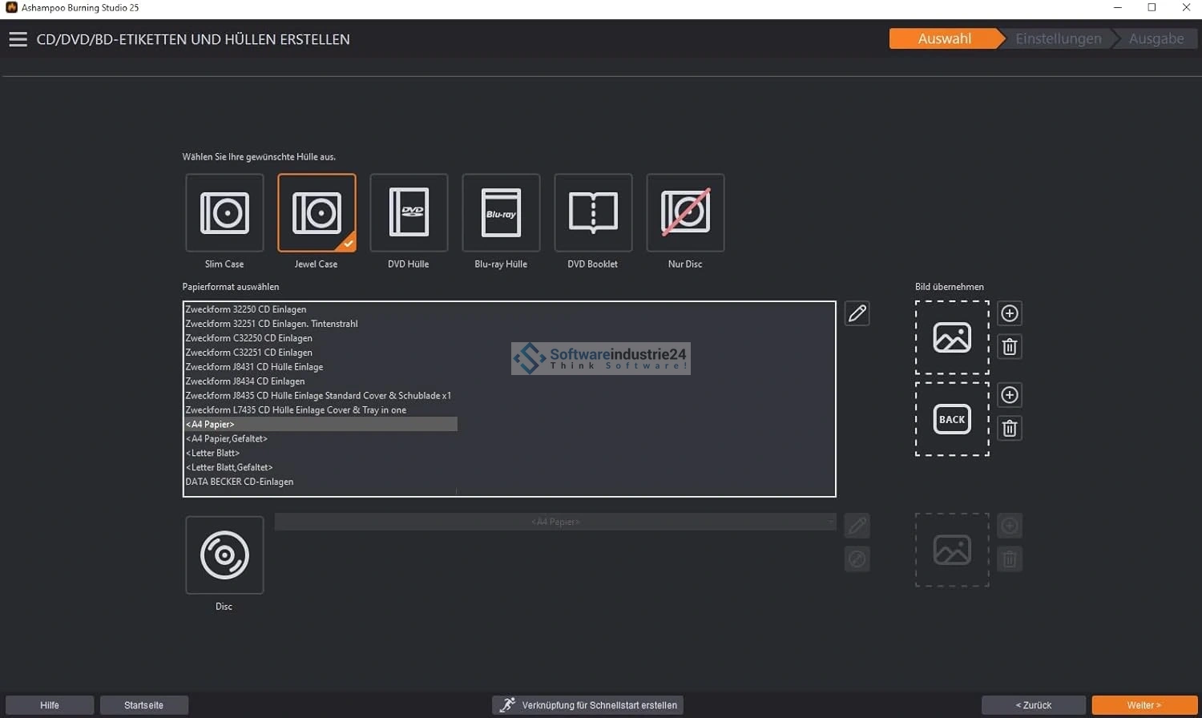Toggle the Disc label button
This screenshot has height=718, width=1202.
click(224, 555)
